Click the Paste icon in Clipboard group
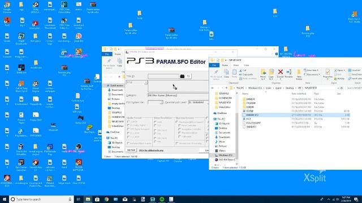 coord(234,74)
